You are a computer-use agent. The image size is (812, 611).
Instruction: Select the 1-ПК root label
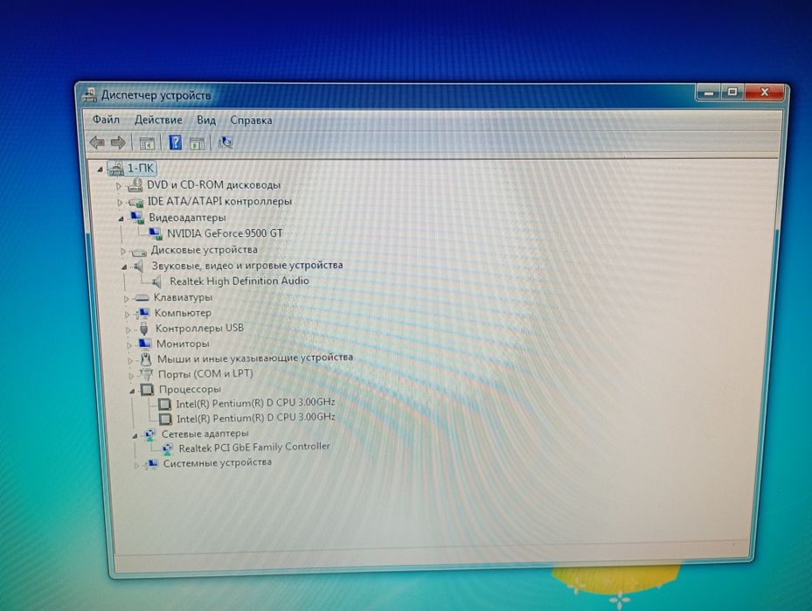[x=141, y=168]
